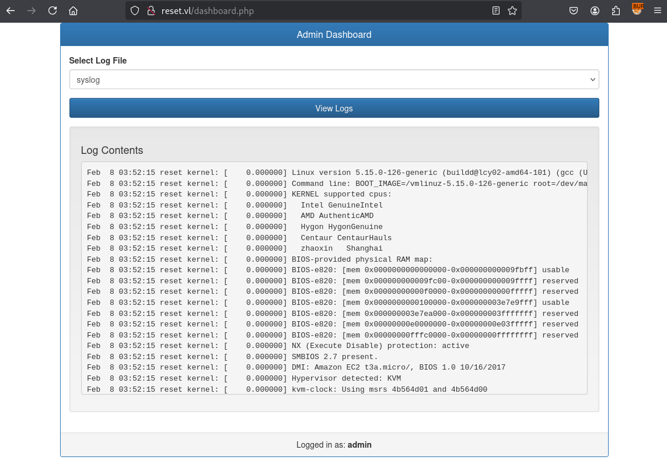Click the BIOS-e820 line ending 09fbff] usable
Screen dimensions: 667x464
point(328,270)
